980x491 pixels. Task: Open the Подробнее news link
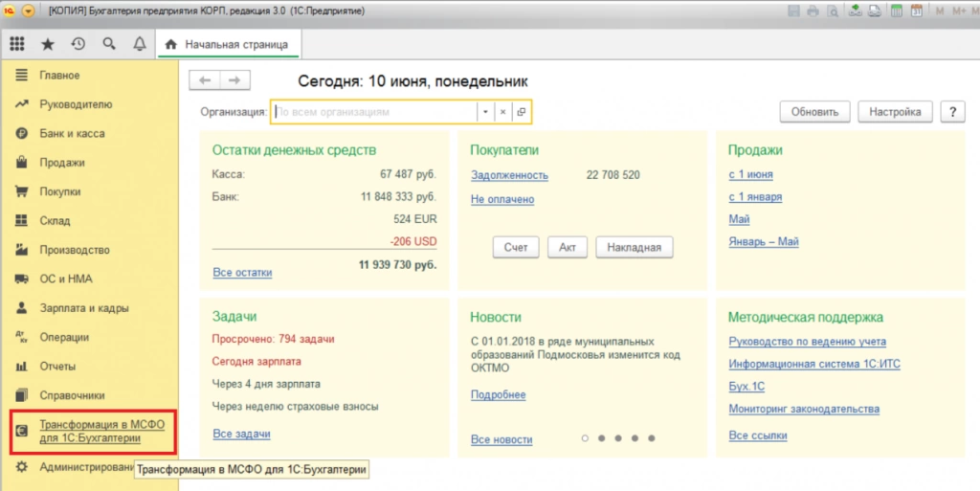[x=498, y=394]
